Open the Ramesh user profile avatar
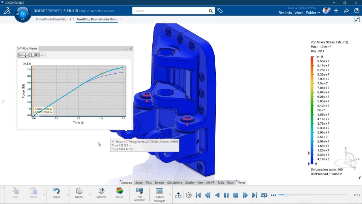This screenshot has height=204, width=362. (x=326, y=11)
